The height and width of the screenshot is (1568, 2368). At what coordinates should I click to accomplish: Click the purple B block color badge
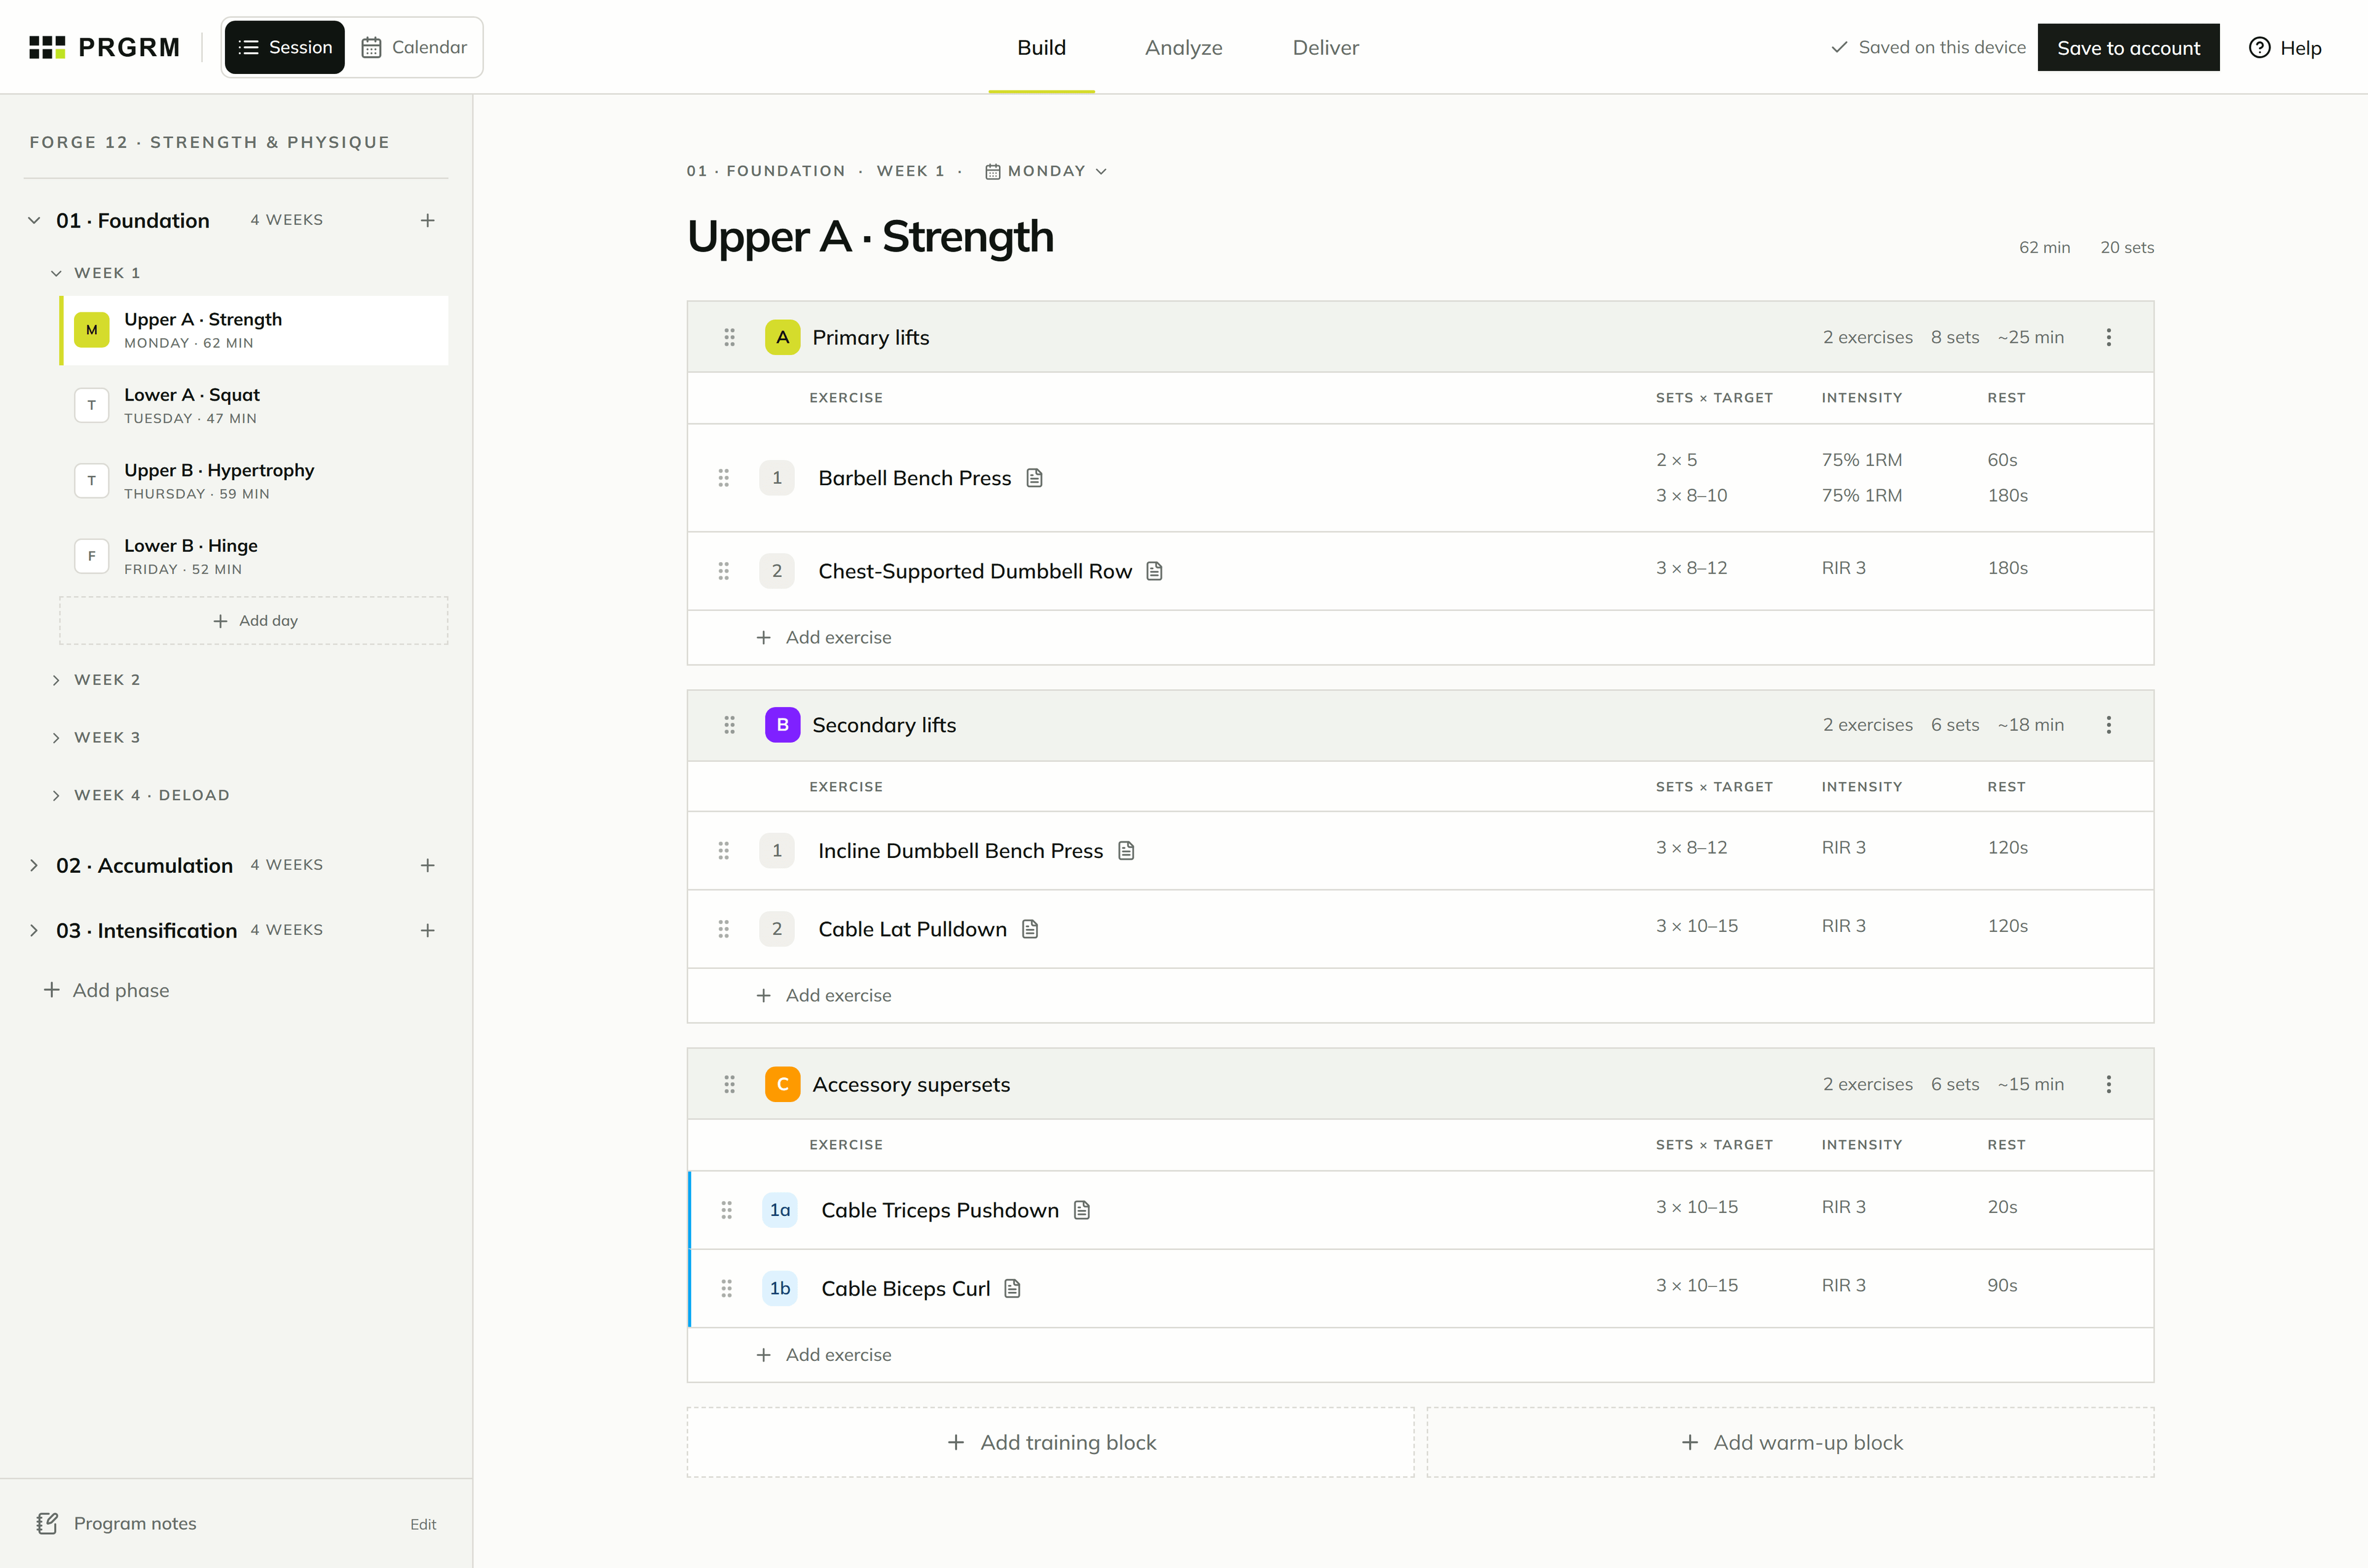pyautogui.click(x=783, y=725)
